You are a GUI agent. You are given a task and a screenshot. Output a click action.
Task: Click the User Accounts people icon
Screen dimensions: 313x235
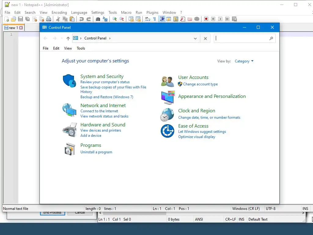[x=168, y=81]
